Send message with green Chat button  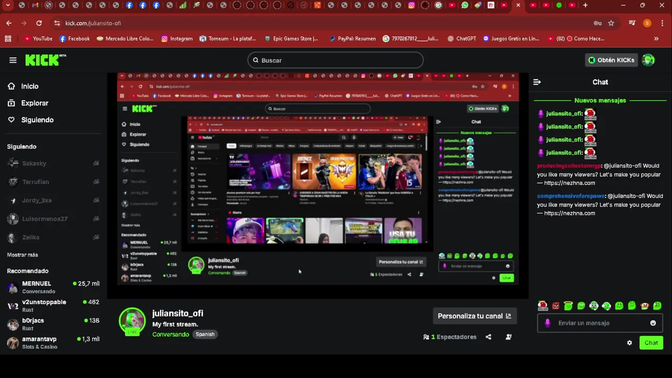(651, 343)
